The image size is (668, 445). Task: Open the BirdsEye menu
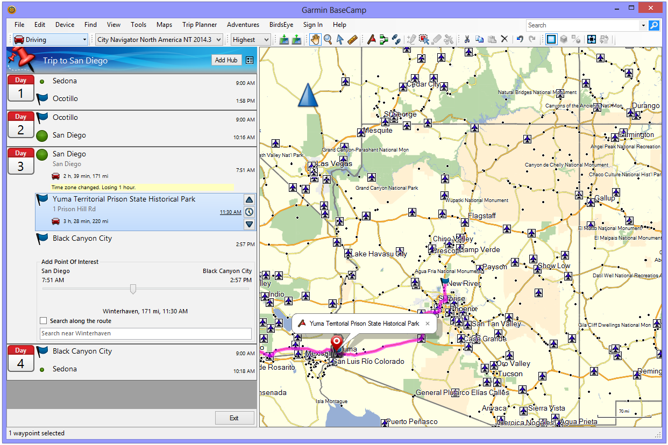click(280, 25)
